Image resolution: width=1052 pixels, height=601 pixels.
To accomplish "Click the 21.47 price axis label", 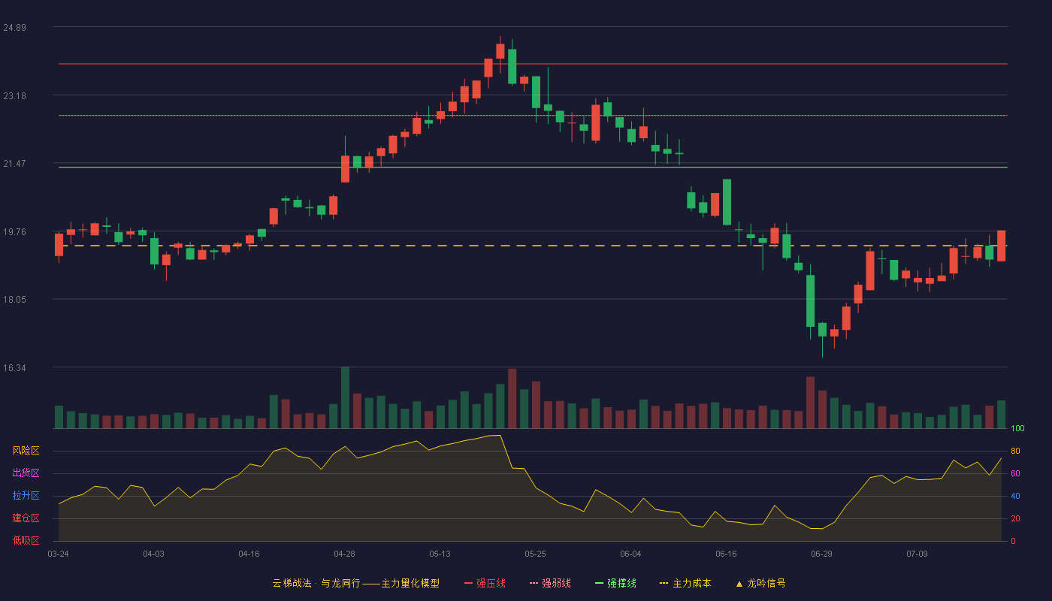I will (x=14, y=164).
